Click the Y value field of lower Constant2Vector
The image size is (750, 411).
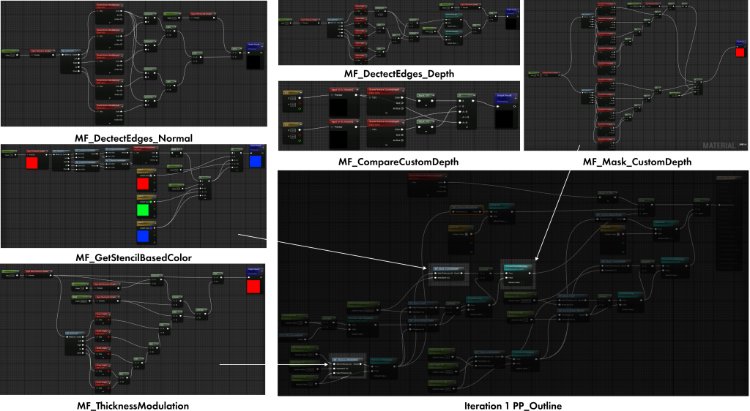click(294, 135)
